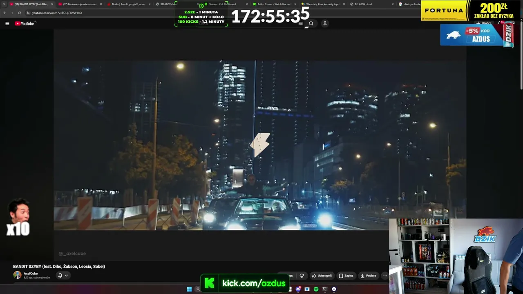Open the terminal icon in the taskbar

tap(325, 289)
